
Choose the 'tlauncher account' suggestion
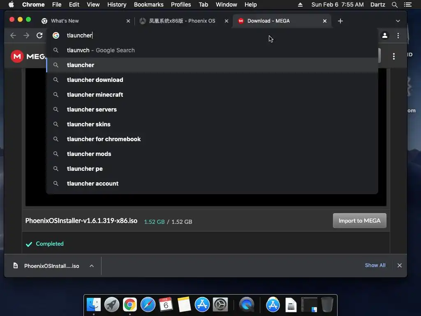click(x=212, y=183)
